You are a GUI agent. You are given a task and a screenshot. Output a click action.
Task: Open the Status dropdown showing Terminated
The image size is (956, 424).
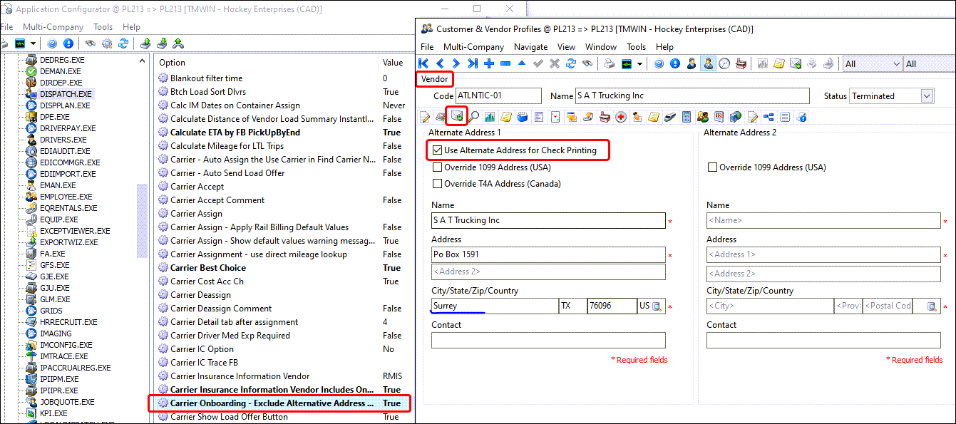(927, 96)
